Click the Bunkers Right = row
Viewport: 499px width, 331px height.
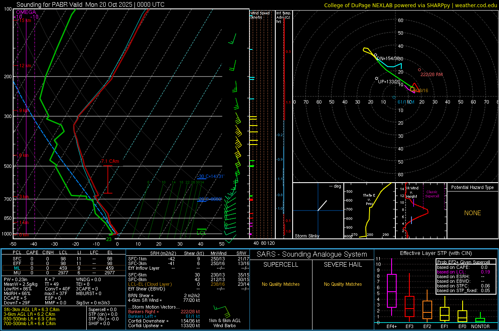[x=164, y=312]
